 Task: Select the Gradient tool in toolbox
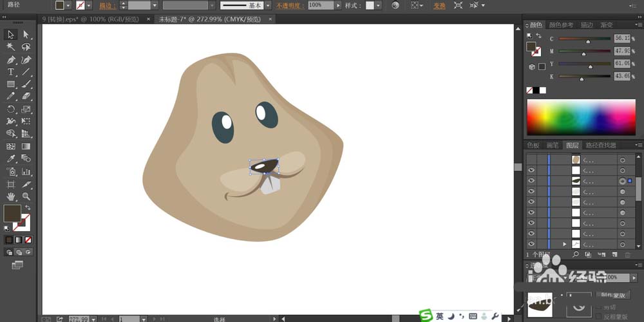click(26, 146)
